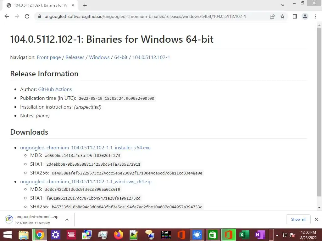Launch Firefox from the taskbar

pyautogui.click(x=119, y=235)
